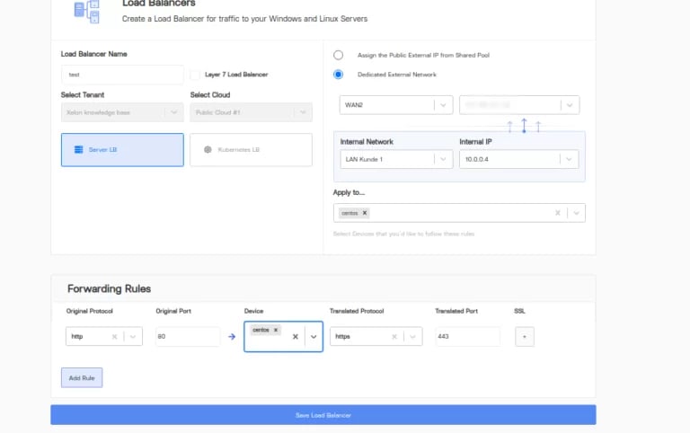Image resolution: width=690 pixels, height=433 pixels.
Task: Expand the Device dropdown arrow
Action: click(314, 337)
